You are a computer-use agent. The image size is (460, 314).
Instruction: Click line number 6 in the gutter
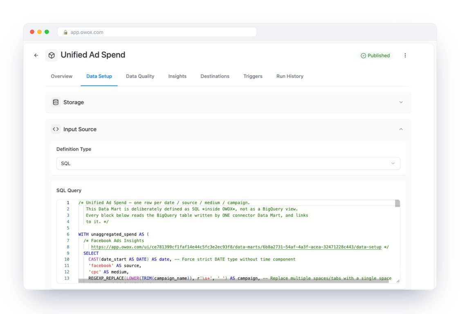coord(68,234)
